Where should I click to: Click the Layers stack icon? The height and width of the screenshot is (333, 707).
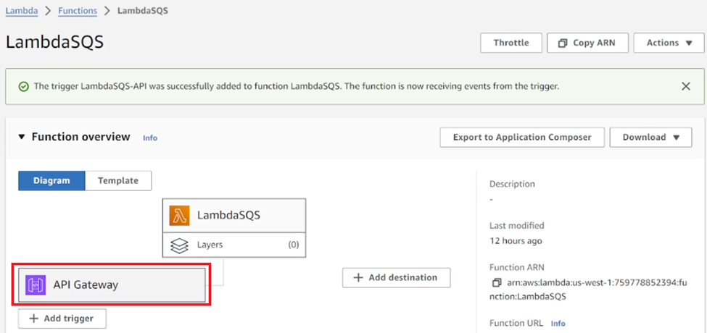point(179,245)
